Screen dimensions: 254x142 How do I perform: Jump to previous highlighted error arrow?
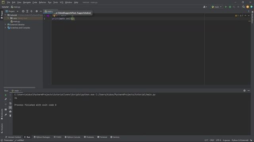click(x=245, y=16)
